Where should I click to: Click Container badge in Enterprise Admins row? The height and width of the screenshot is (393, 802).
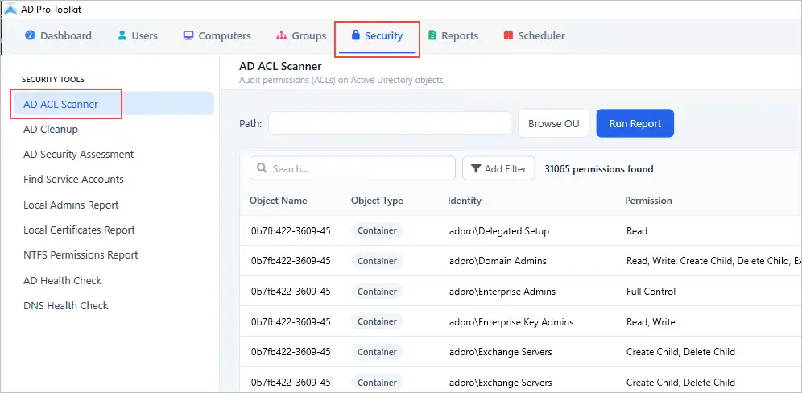tap(377, 292)
